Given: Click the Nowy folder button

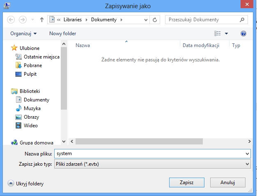Looking at the screenshot, I should 62,34.
